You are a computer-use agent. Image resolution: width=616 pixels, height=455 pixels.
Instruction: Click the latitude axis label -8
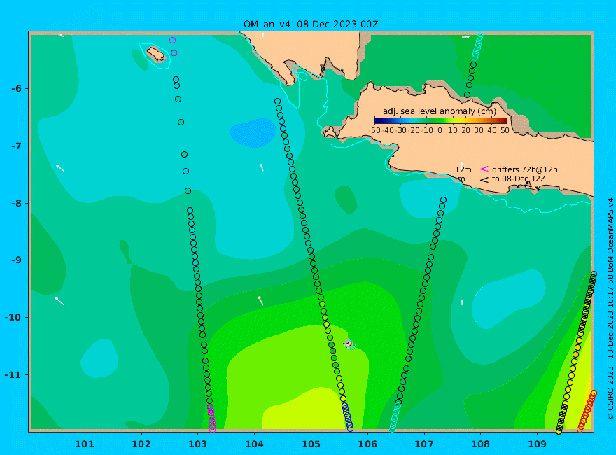click(16, 203)
